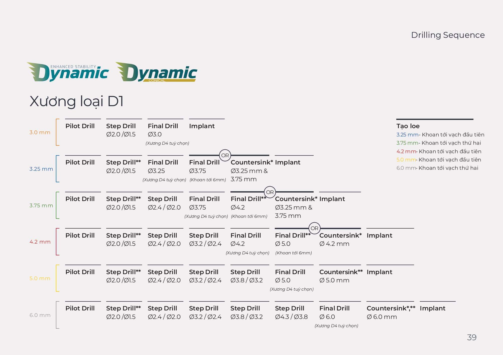Click the blue 3.25 mm row label
Screen dimensions: 503x355
coord(41,169)
